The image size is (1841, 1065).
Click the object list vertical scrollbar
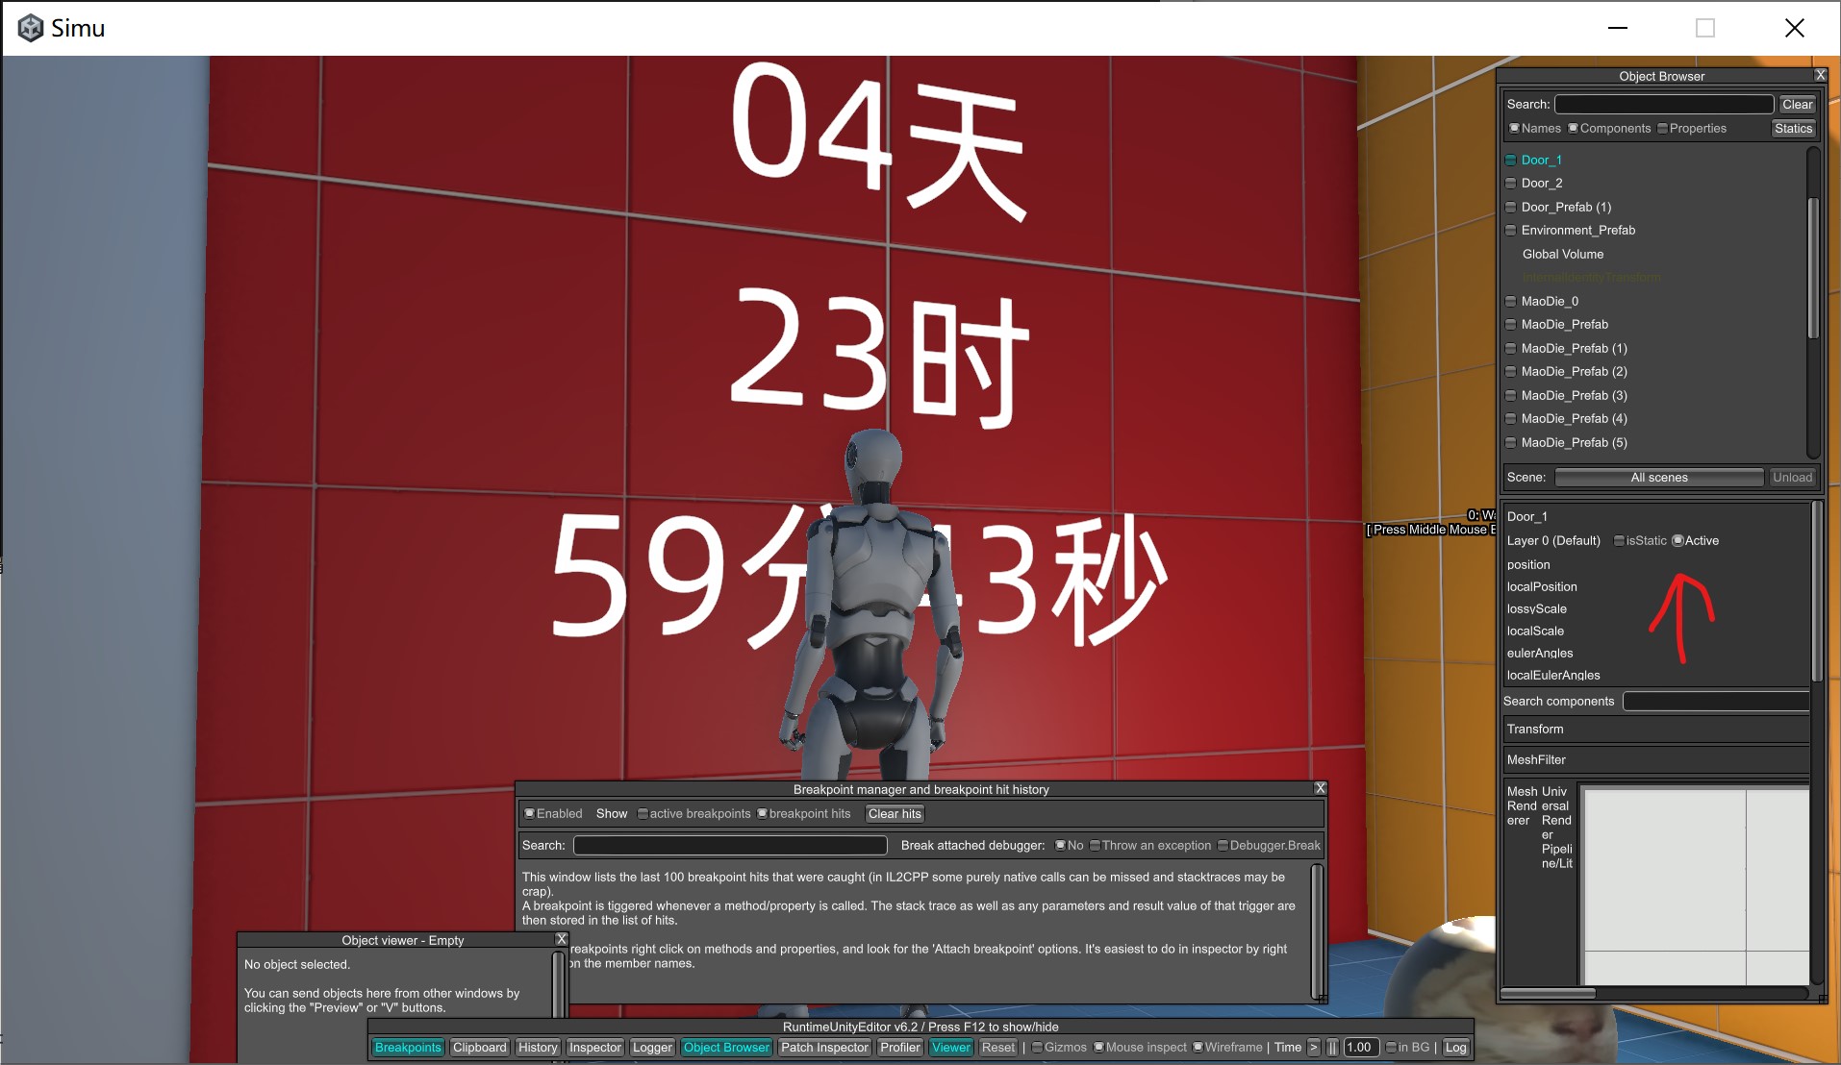tap(1813, 269)
